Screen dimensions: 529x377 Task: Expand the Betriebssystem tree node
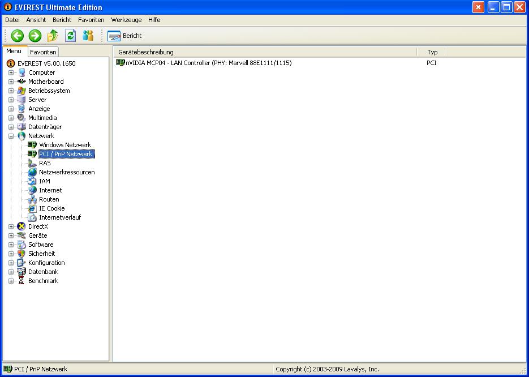click(11, 91)
